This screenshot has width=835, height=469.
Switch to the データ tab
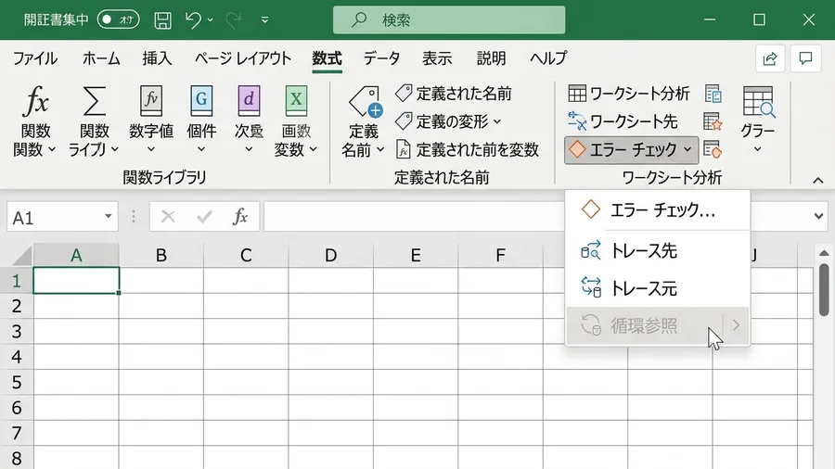click(x=381, y=58)
